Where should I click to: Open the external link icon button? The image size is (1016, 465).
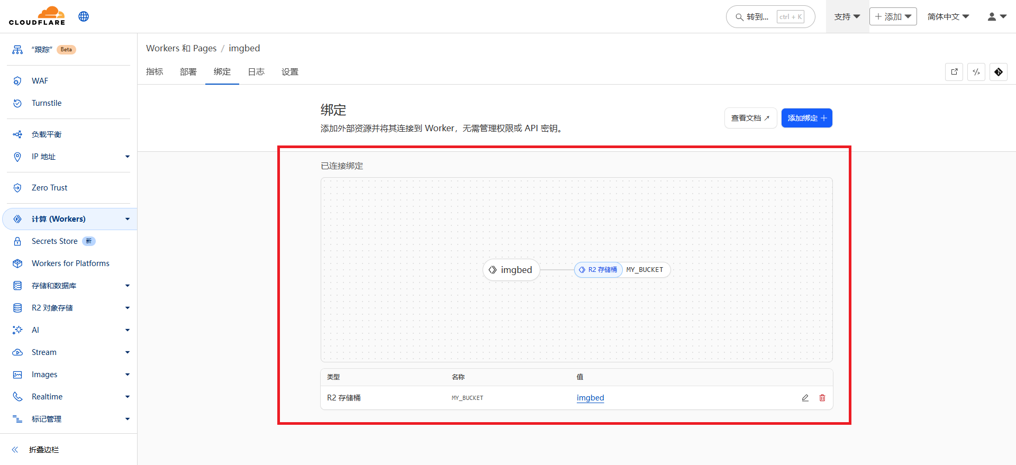tap(954, 72)
